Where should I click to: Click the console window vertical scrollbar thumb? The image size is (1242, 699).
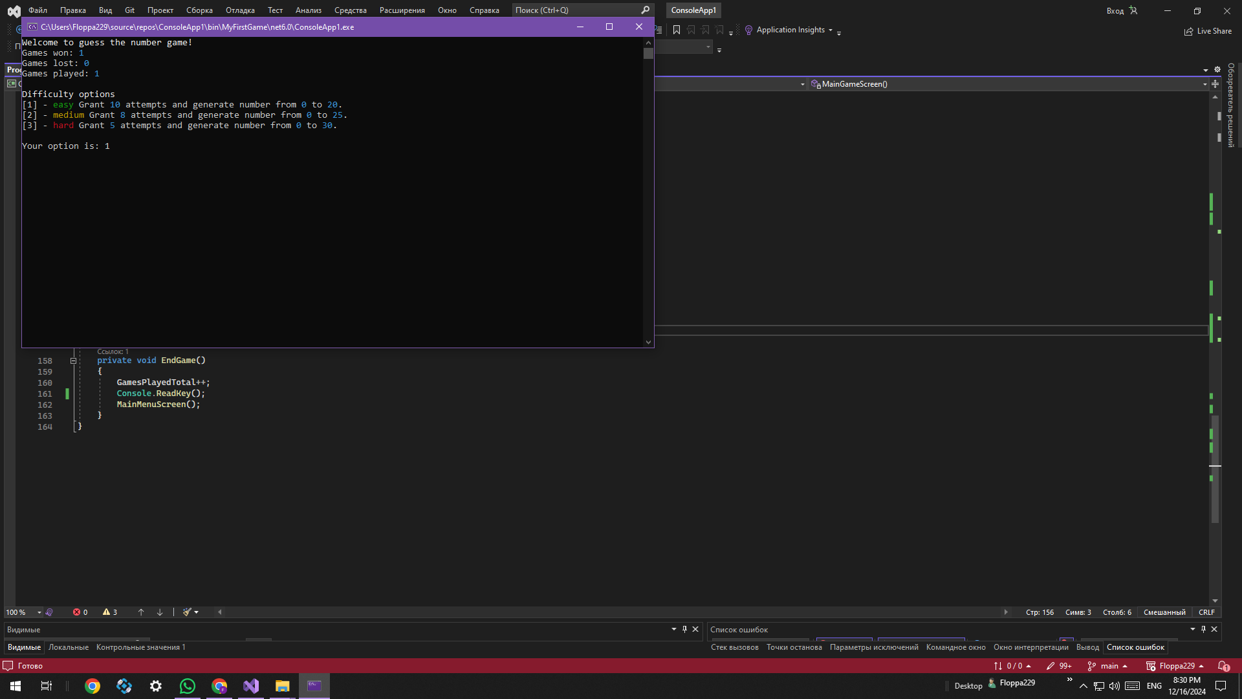(x=648, y=53)
